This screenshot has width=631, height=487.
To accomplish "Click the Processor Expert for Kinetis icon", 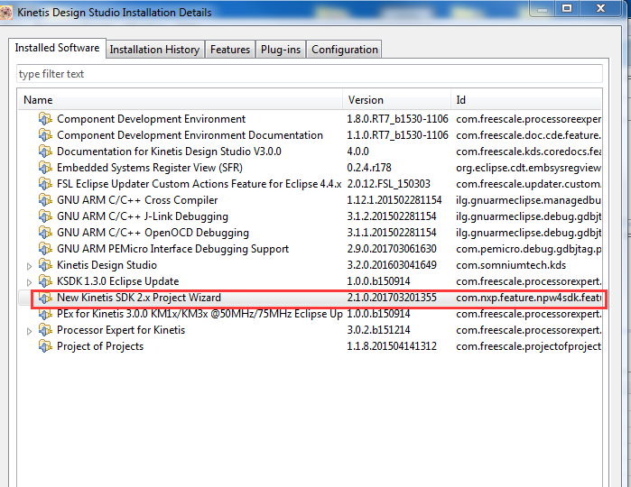I will click(45, 330).
